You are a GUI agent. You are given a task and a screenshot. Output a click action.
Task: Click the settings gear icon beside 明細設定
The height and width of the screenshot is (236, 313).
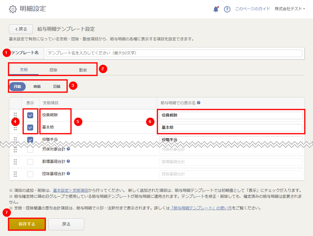click(13, 9)
